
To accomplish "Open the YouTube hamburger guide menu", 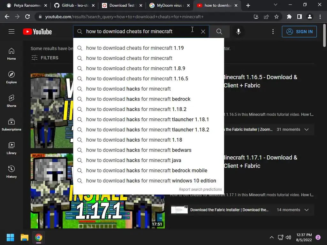I will pyautogui.click(x=11, y=32).
